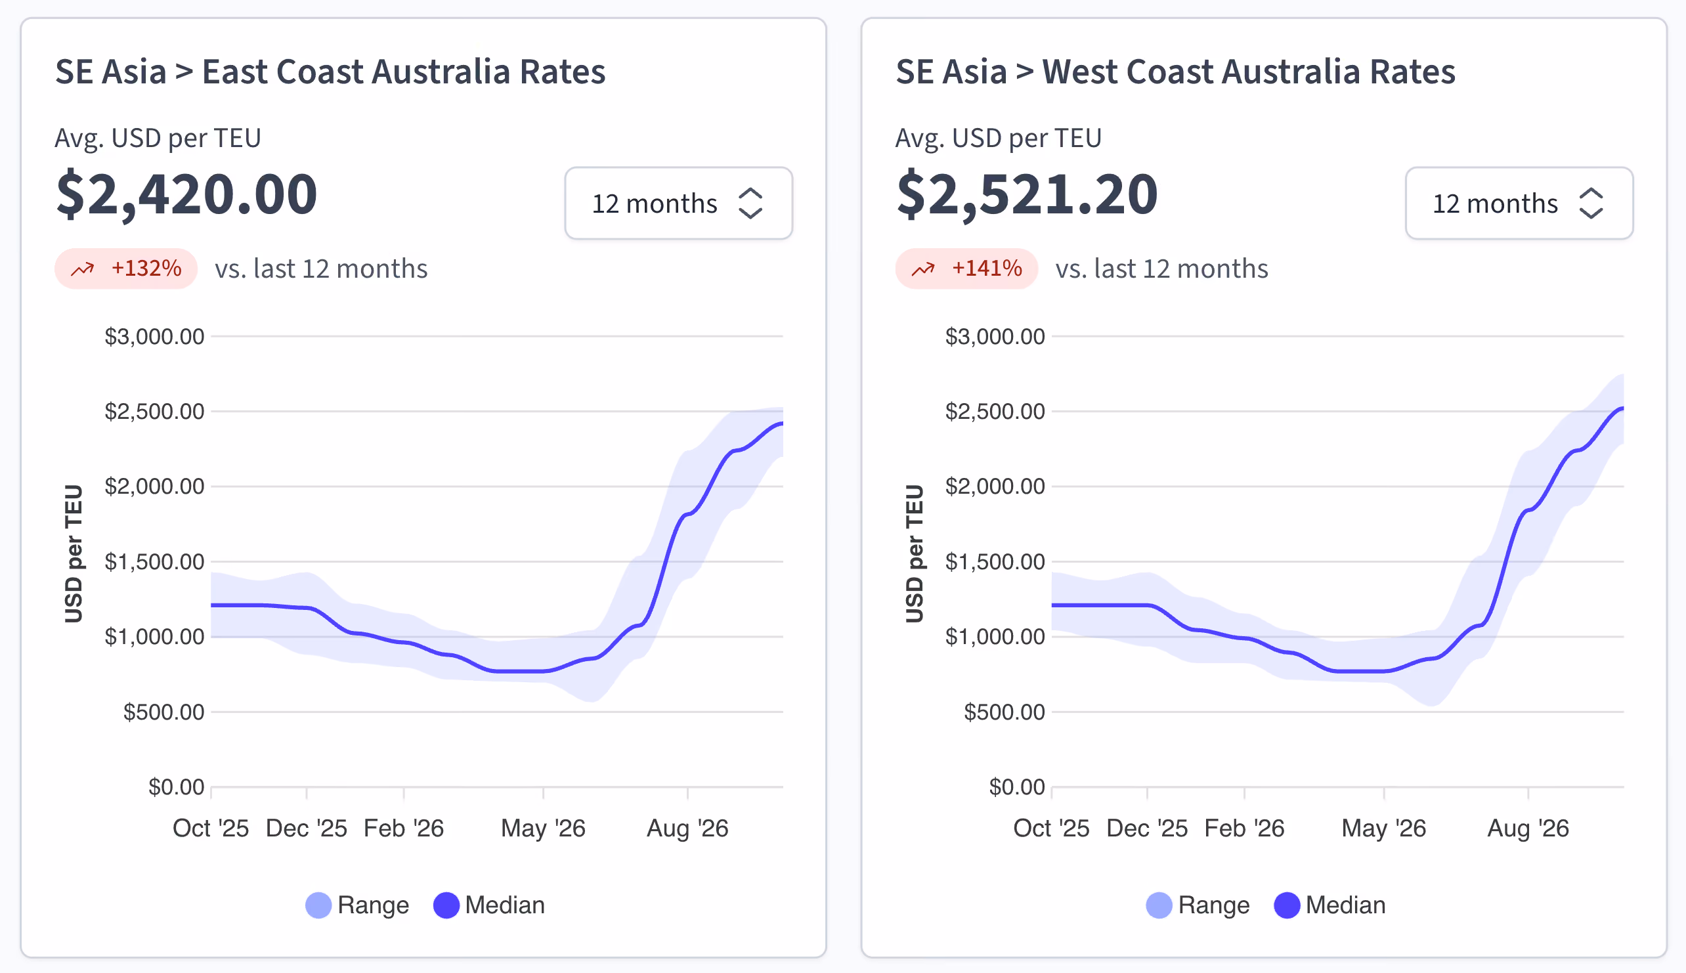This screenshot has height=973, width=1686.
Task: Toggle the Median legend in the West Coast chart
Action: tap(1329, 905)
